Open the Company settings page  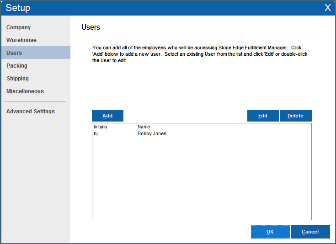(19, 27)
